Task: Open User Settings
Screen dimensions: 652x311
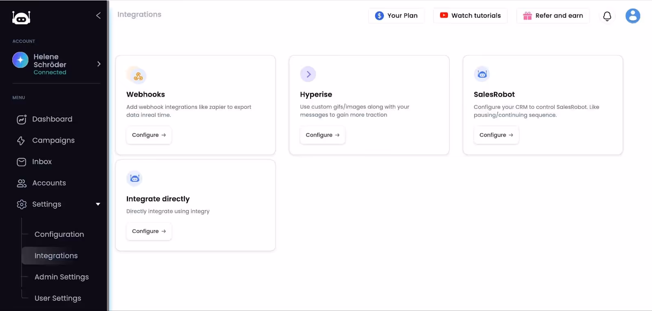Action: tap(58, 298)
